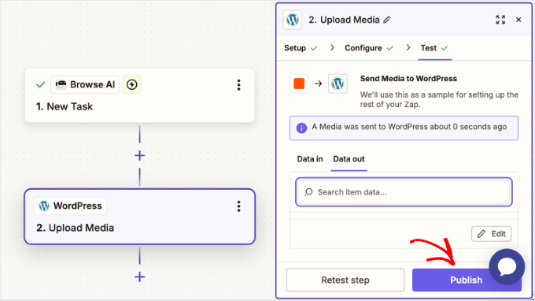Focus the Search item data field

pos(404,192)
